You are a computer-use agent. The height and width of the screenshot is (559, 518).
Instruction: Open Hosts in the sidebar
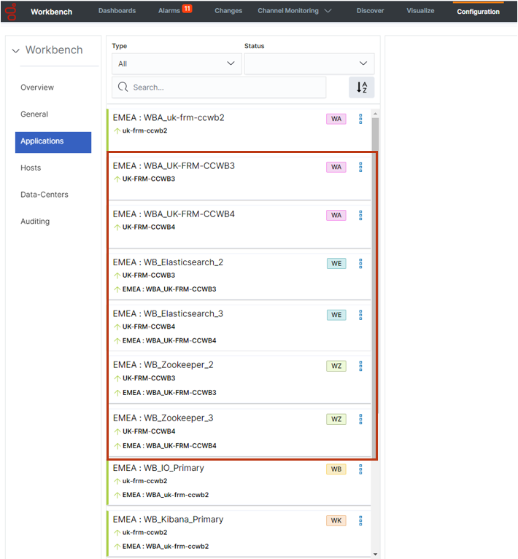click(x=31, y=168)
